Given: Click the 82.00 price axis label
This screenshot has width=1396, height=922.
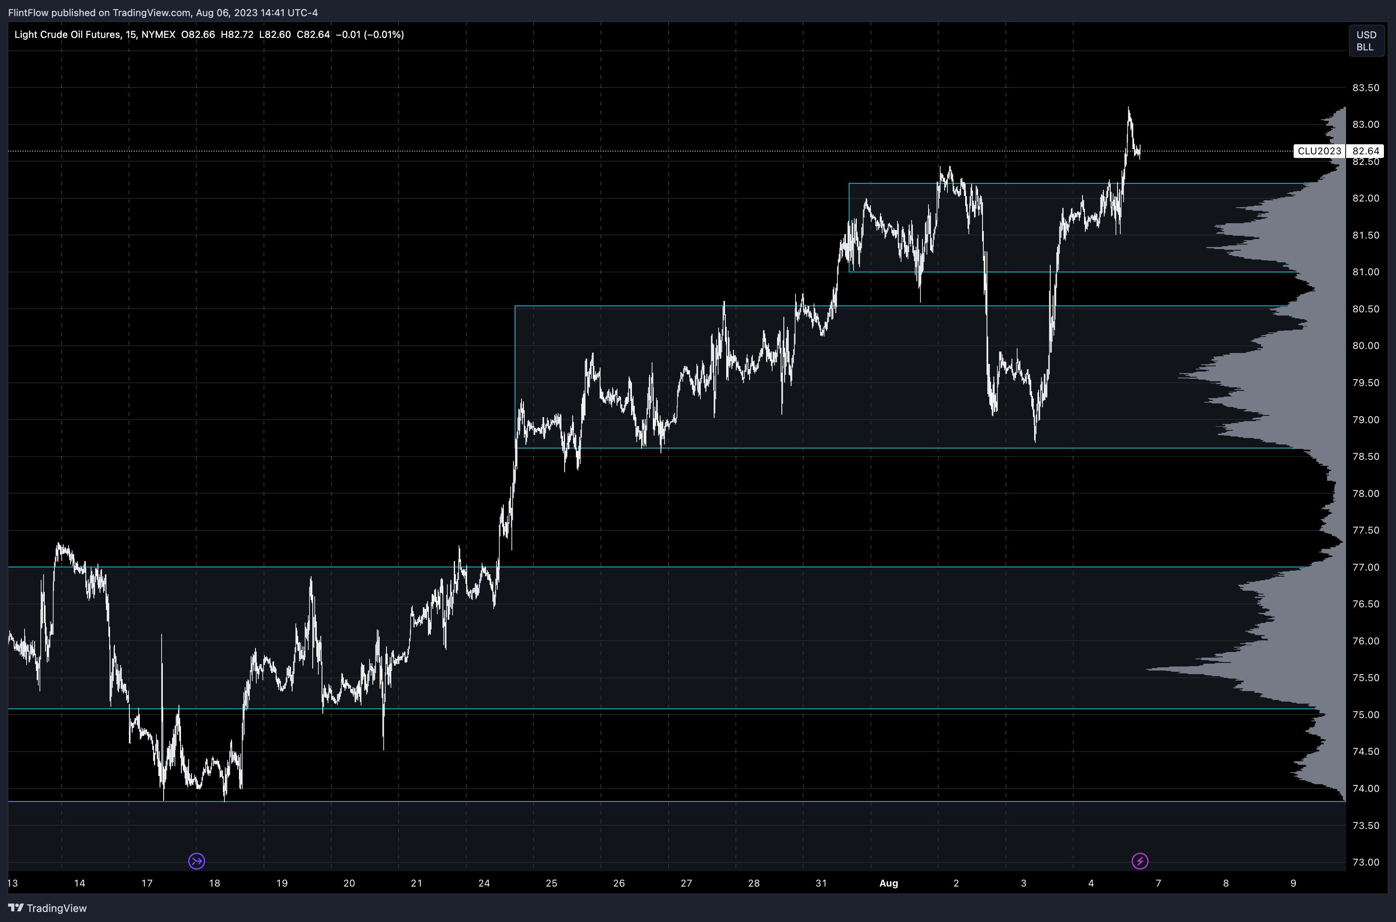Looking at the screenshot, I should point(1365,198).
